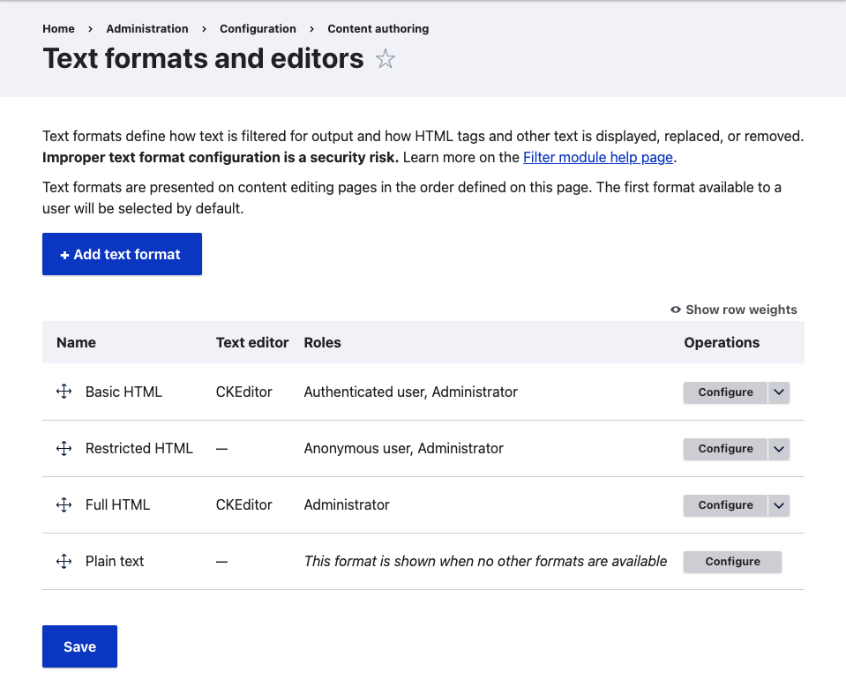Click the drag handle for Full HTML
This screenshot has width=846, height=687.
[64, 504]
